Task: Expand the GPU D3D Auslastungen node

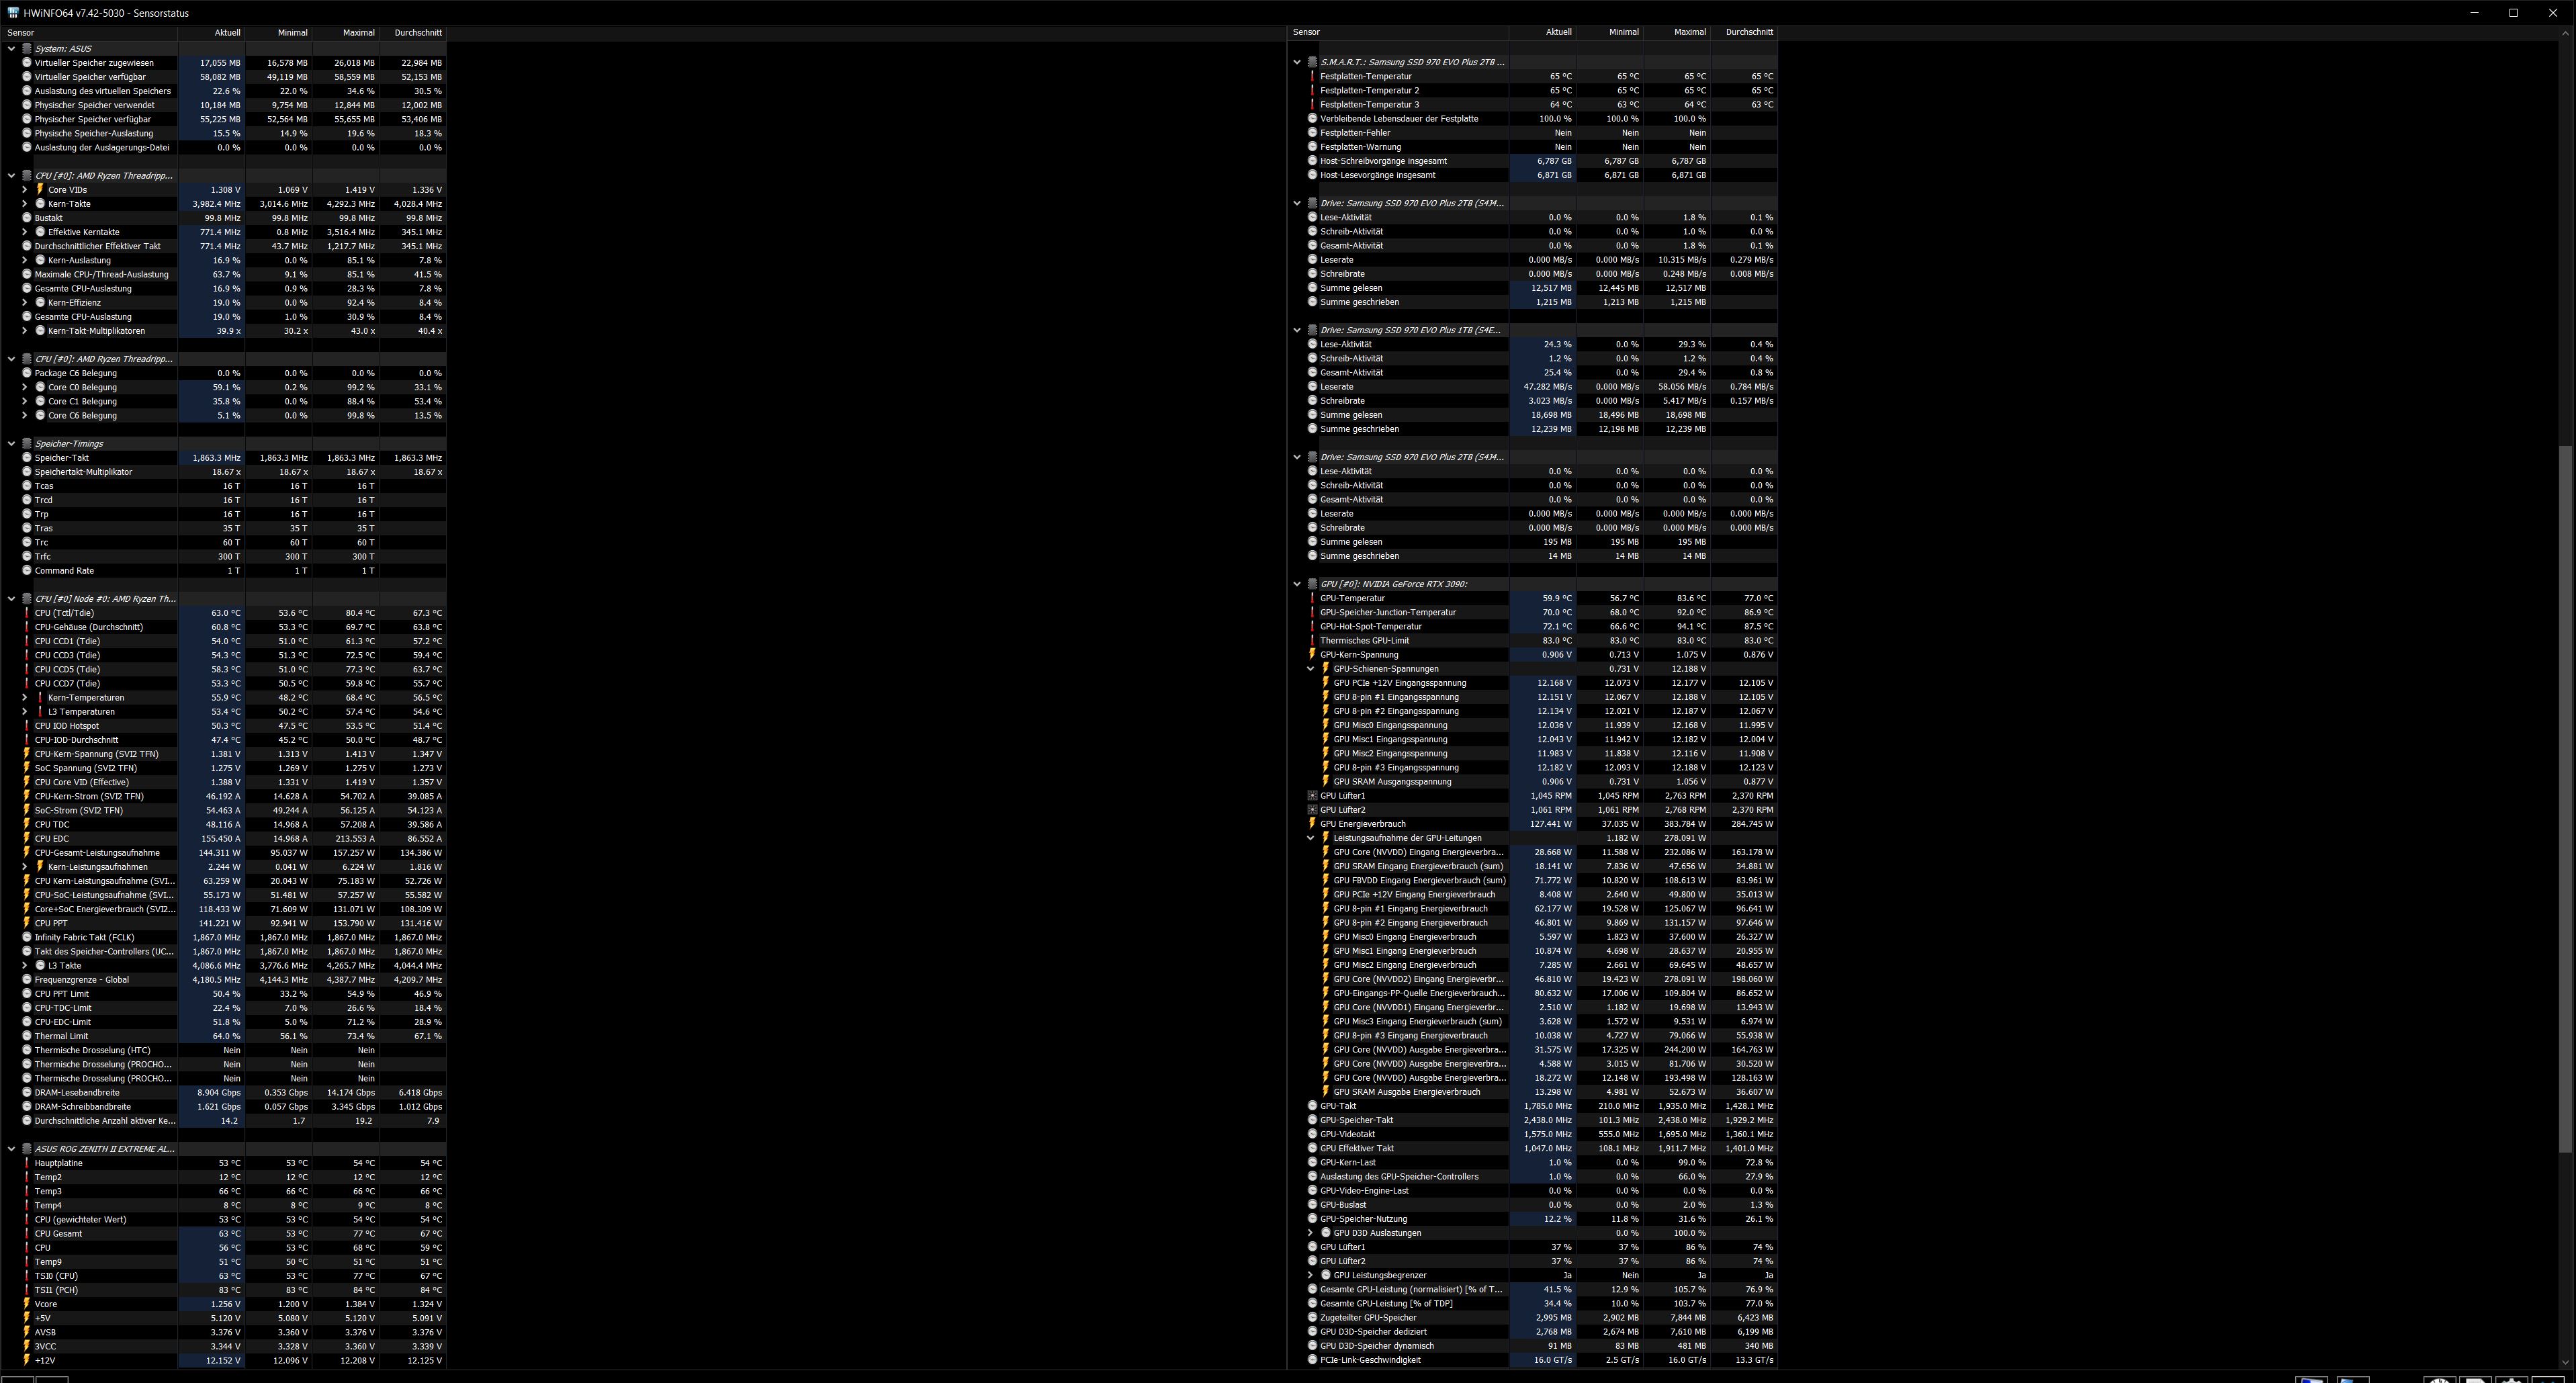Action: click(1310, 1233)
